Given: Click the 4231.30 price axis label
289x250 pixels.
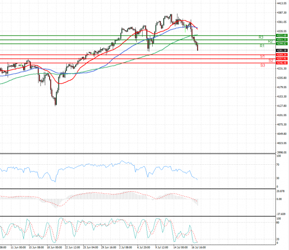Looking at the screenshot, I should (282, 68).
